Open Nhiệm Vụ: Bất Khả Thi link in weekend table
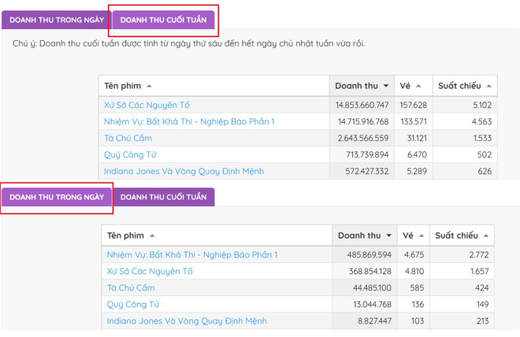520x337 pixels. [x=189, y=121]
